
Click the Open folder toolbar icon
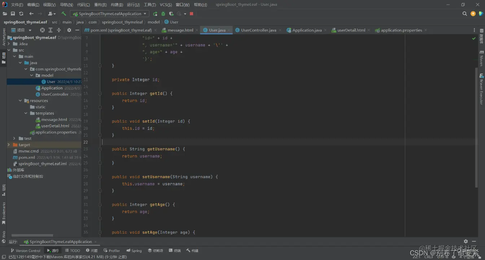(x=5, y=14)
